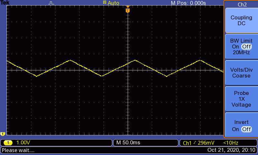Click the Ch2 menu title
The height and width of the screenshot is (155, 258).
[242, 5]
